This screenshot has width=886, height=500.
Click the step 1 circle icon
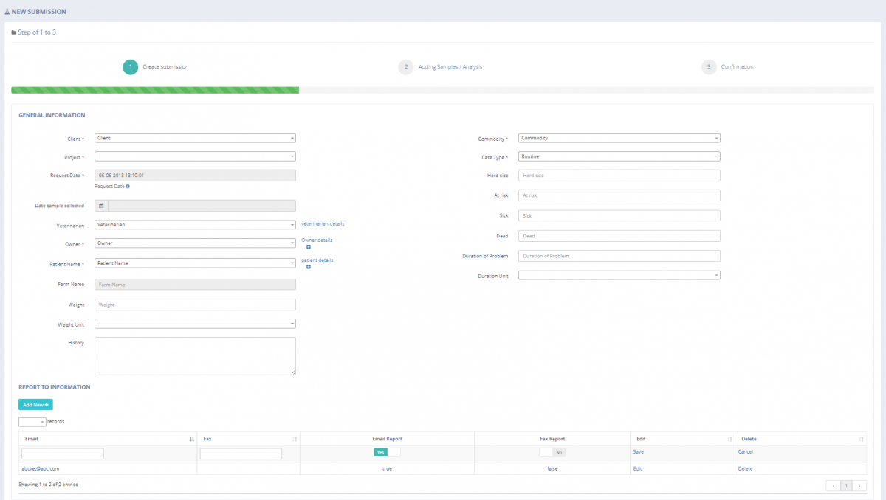pyautogui.click(x=130, y=67)
